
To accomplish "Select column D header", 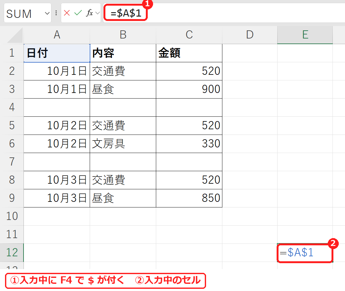I will click(250, 35).
